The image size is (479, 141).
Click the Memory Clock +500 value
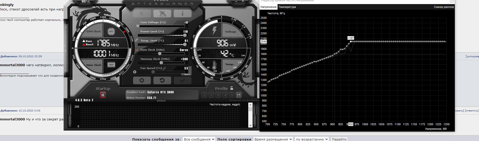pyautogui.click(x=184, y=59)
